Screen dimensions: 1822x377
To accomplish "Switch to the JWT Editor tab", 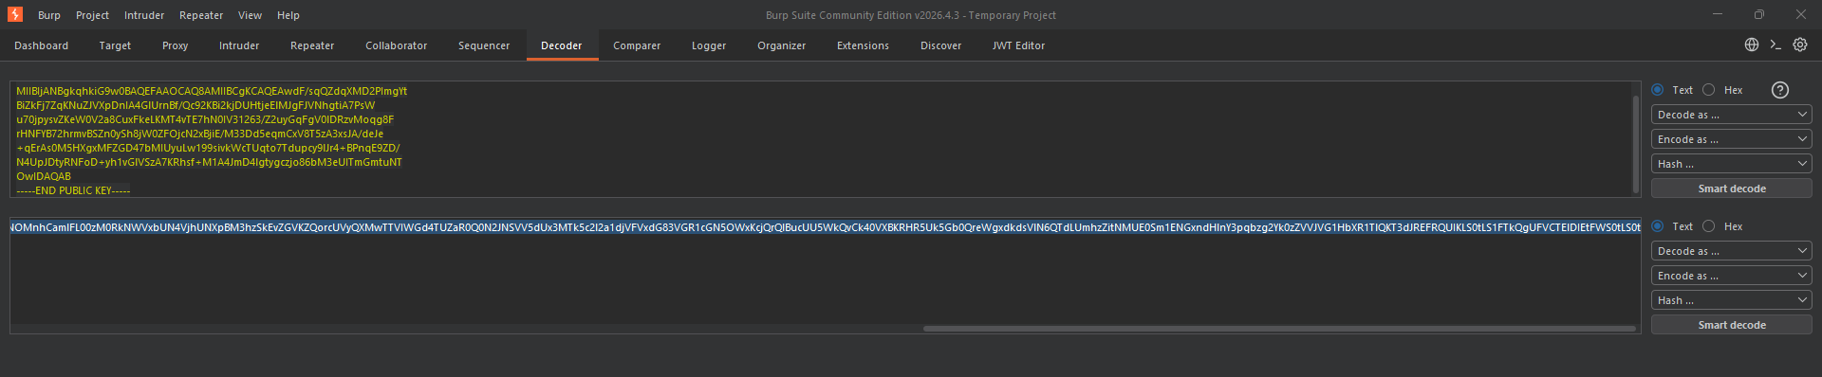I will pyautogui.click(x=1019, y=45).
